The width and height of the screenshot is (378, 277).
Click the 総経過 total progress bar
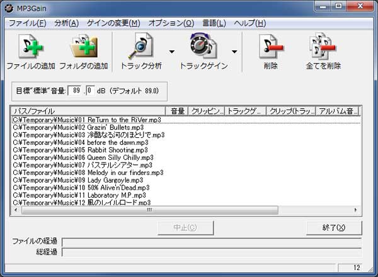(212, 252)
